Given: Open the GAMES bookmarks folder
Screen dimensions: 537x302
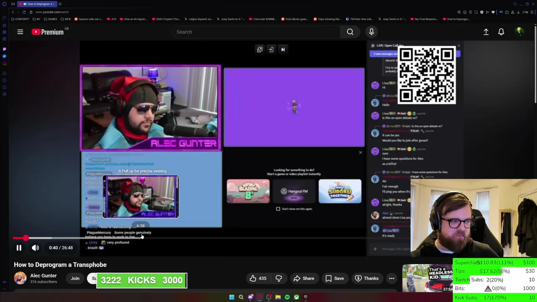Looking at the screenshot, I should (50, 19).
